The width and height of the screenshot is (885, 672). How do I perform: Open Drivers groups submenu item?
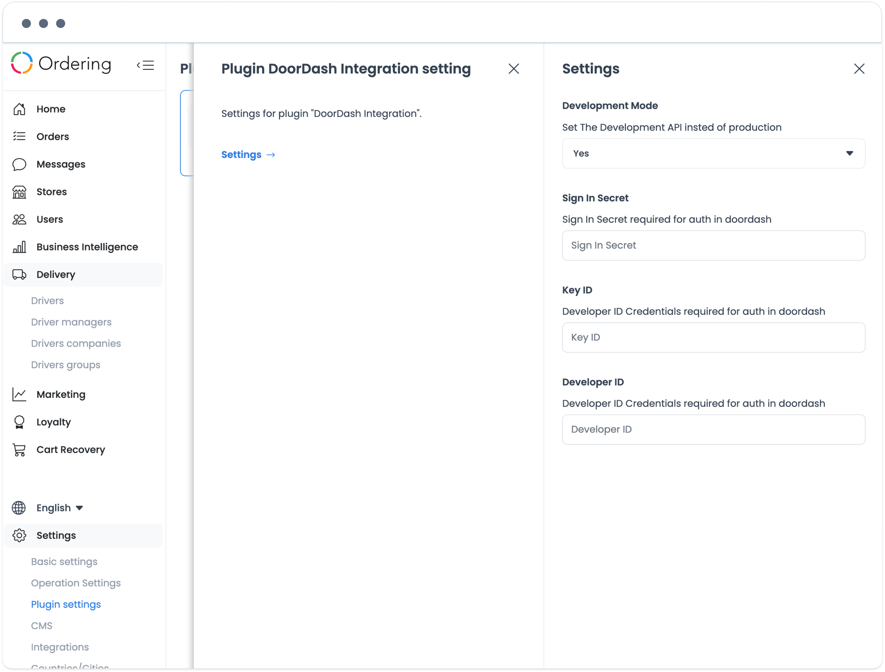(x=66, y=365)
